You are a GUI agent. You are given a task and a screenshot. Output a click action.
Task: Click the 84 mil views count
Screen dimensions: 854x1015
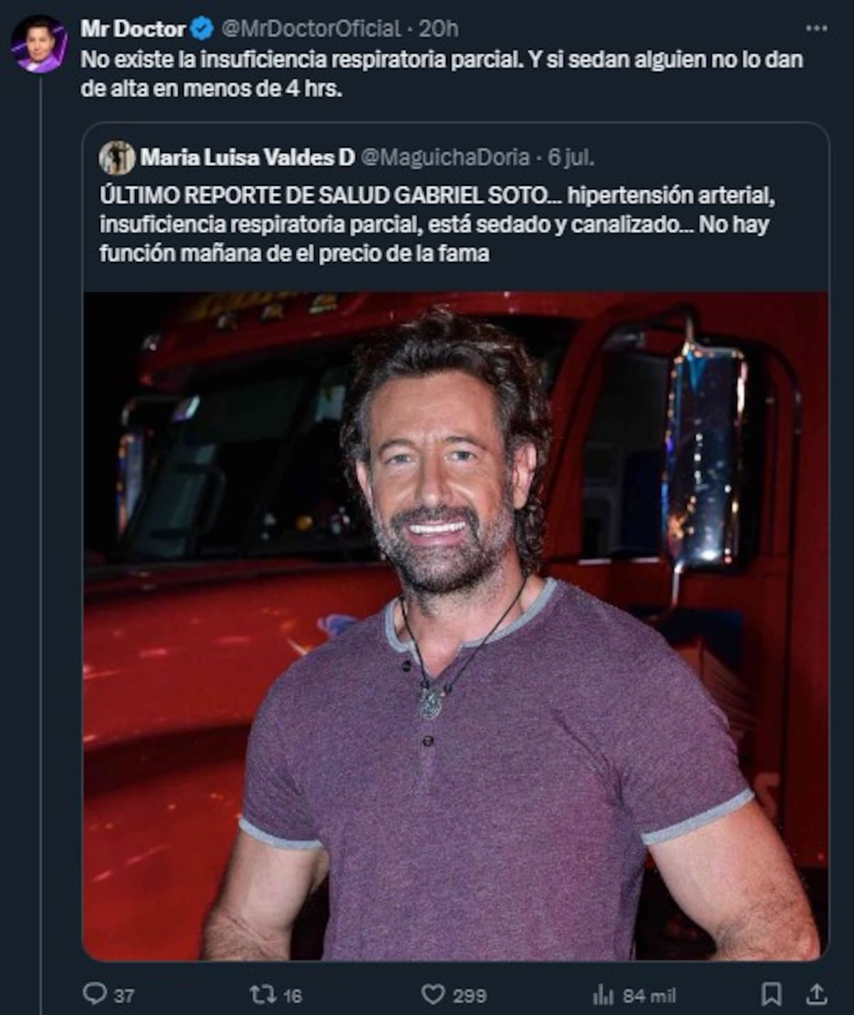[x=649, y=995]
